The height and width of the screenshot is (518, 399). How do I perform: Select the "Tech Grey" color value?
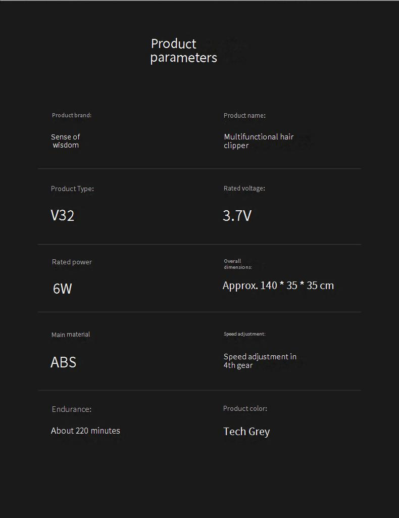(246, 432)
